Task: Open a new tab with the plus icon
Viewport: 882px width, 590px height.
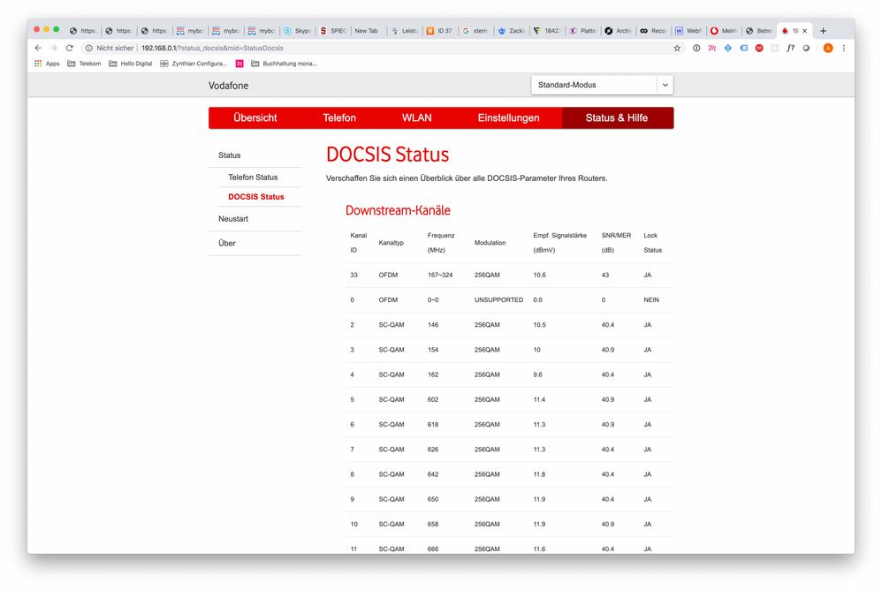Action: (x=823, y=31)
